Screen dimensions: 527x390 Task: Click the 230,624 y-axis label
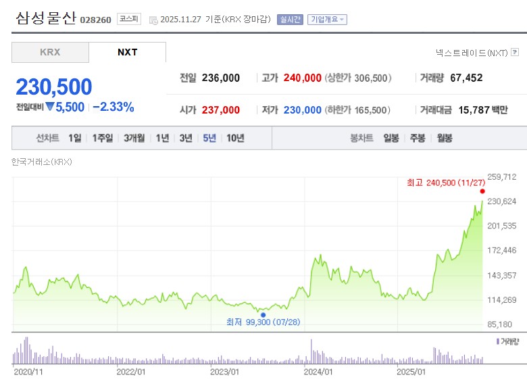[x=502, y=201]
